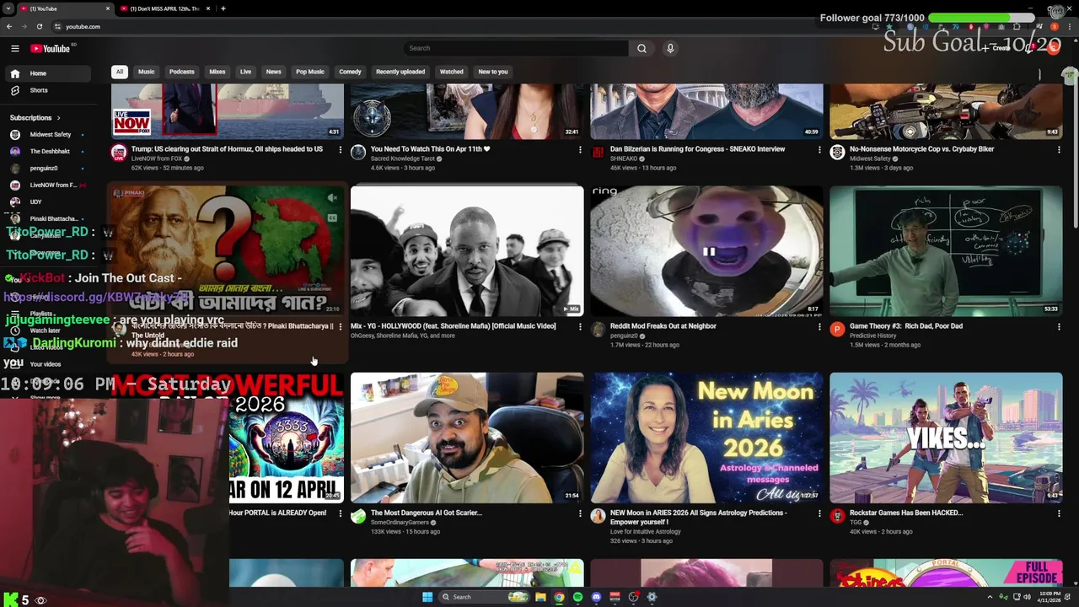
Task: Open site information icon beside youtube.com
Action: point(56,26)
